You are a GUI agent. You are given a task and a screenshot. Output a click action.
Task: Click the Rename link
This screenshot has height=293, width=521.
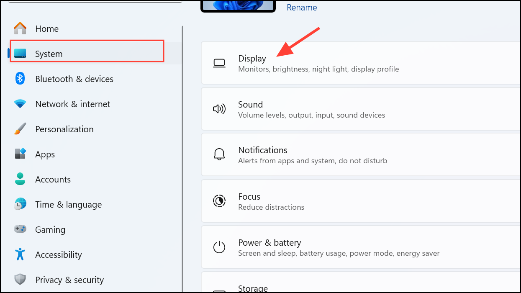pos(301,7)
